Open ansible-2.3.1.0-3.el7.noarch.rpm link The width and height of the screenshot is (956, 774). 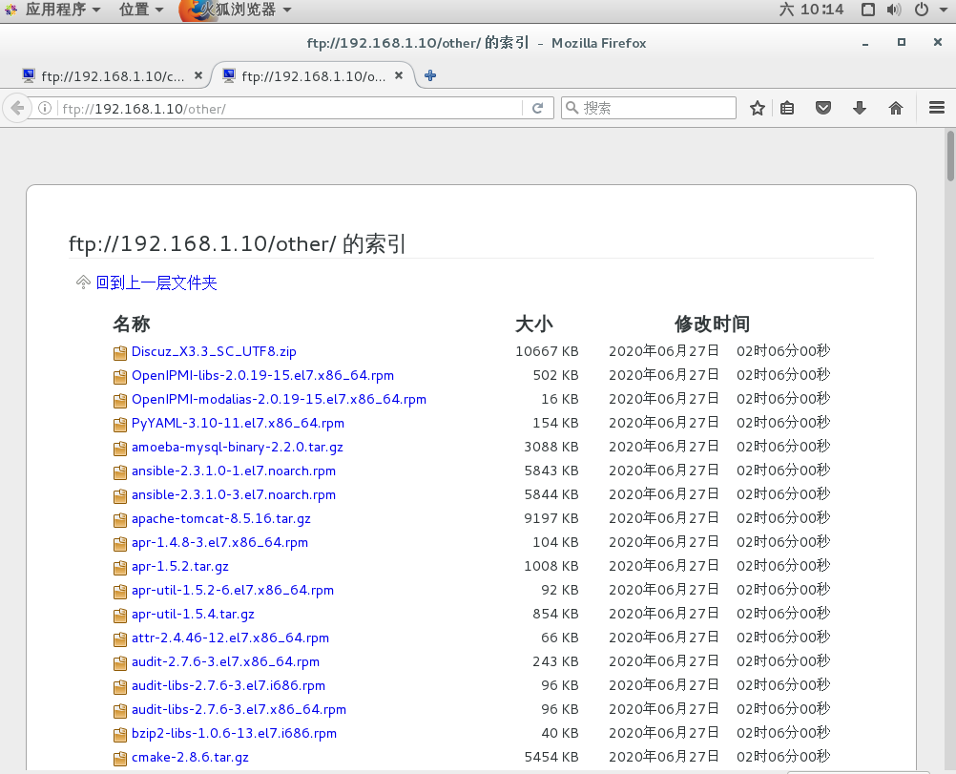234,494
